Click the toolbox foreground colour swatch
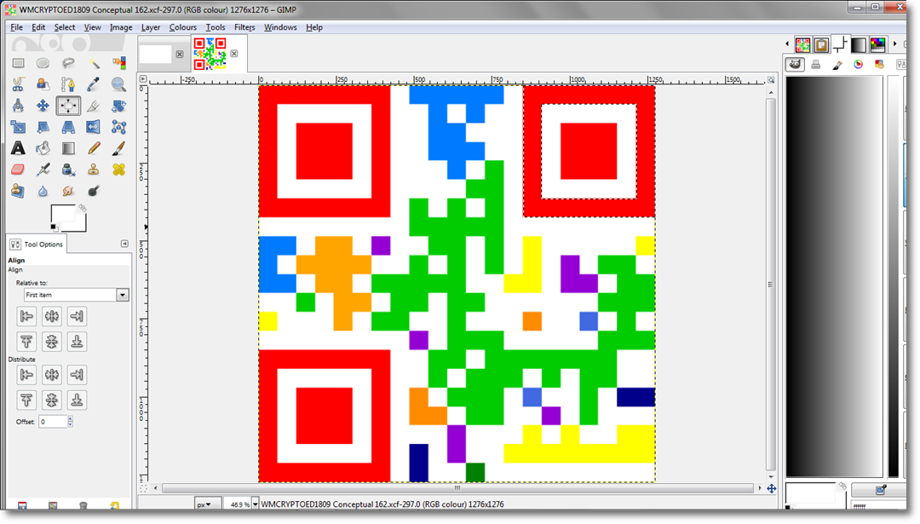The width and height of the screenshot is (920, 524). (63, 213)
